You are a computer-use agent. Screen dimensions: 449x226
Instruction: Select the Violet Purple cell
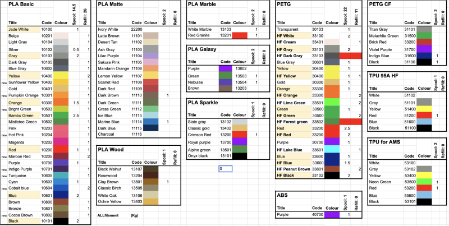tap(386, 49)
